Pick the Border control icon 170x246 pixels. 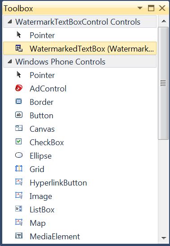tap(19, 101)
